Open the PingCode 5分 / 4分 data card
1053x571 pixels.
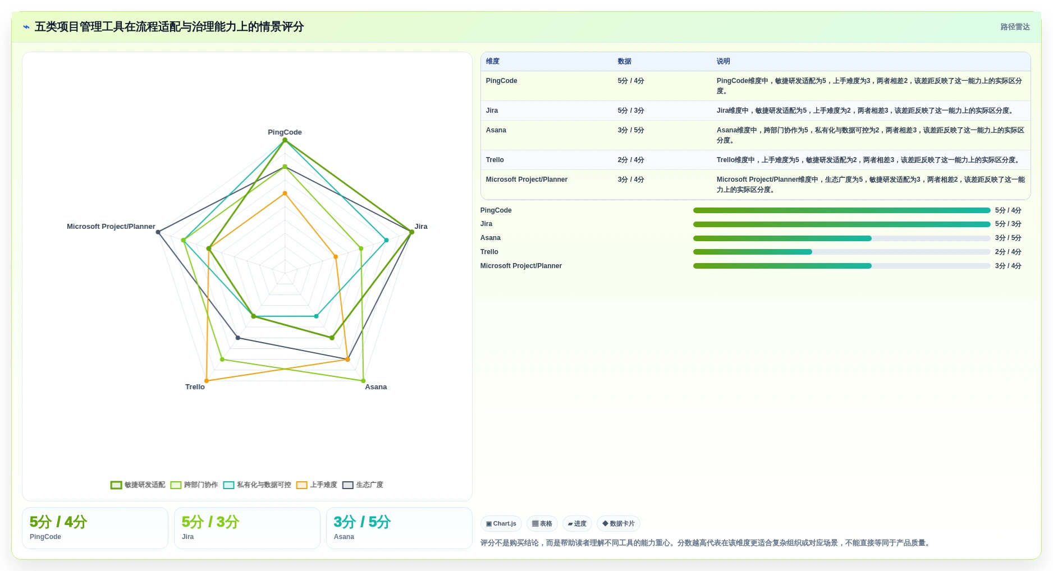(95, 528)
